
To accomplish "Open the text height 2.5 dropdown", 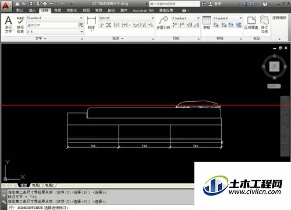I will coord(55,31).
